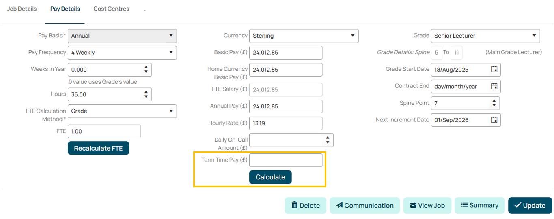The image size is (554, 219).
Task: Open the FTE Calculation Method dropdown
Action: (122, 111)
